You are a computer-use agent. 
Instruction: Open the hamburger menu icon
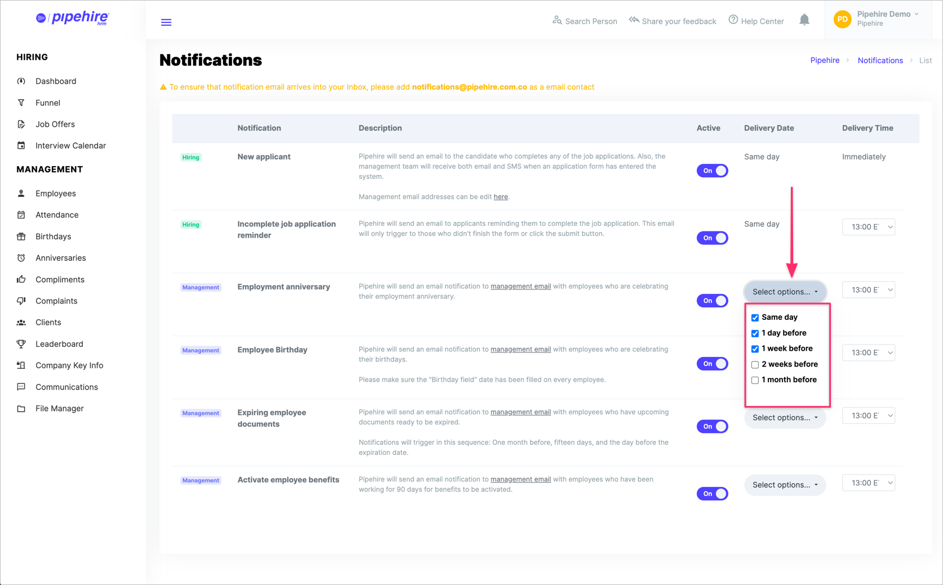pyautogui.click(x=166, y=22)
